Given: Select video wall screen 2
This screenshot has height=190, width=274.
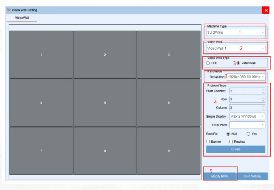Looking at the screenshot, I should 105,55.
